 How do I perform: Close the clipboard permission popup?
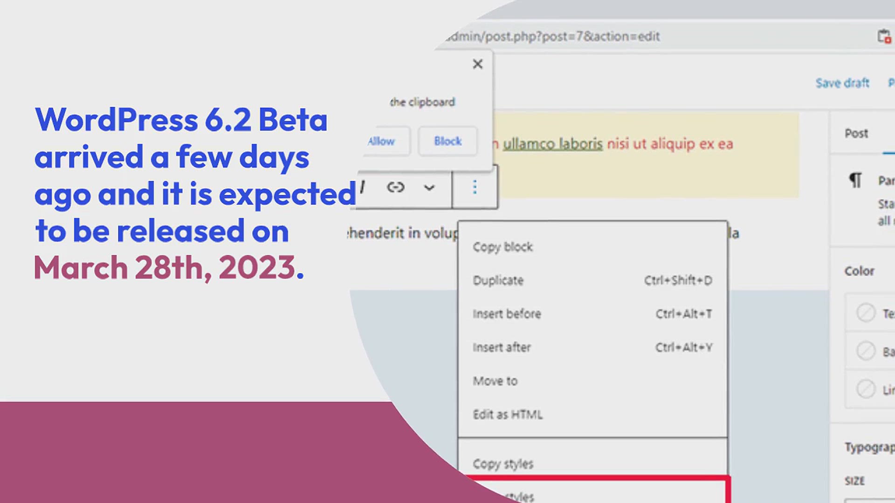[x=477, y=64]
